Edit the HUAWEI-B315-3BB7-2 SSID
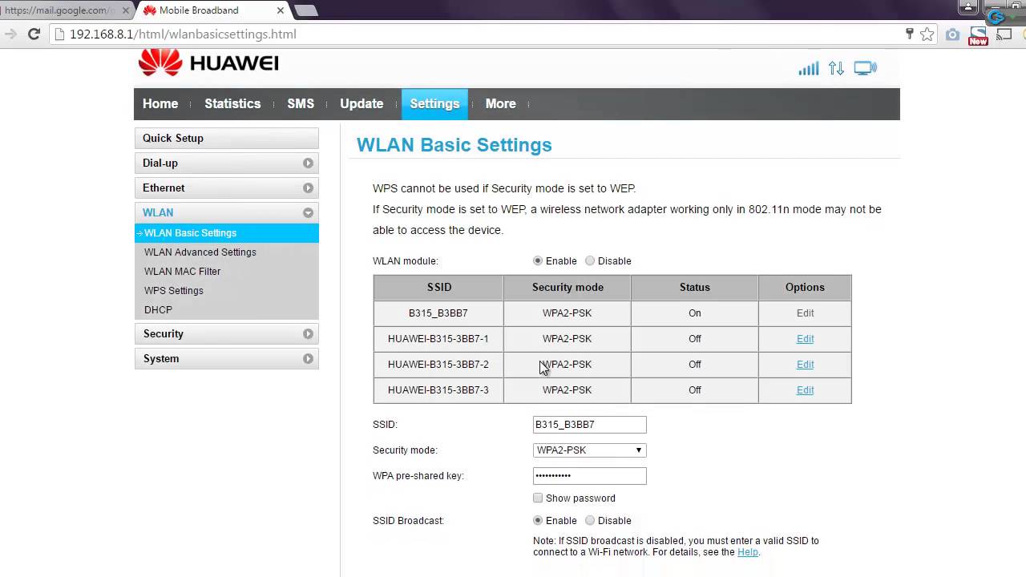 pyautogui.click(x=805, y=365)
